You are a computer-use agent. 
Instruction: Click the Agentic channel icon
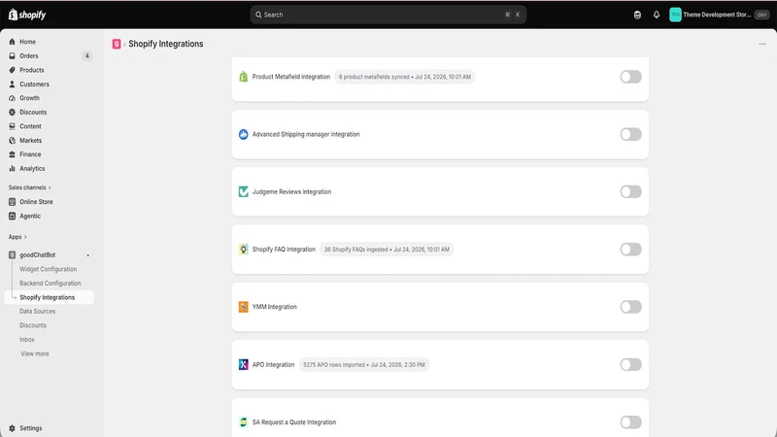tap(12, 216)
